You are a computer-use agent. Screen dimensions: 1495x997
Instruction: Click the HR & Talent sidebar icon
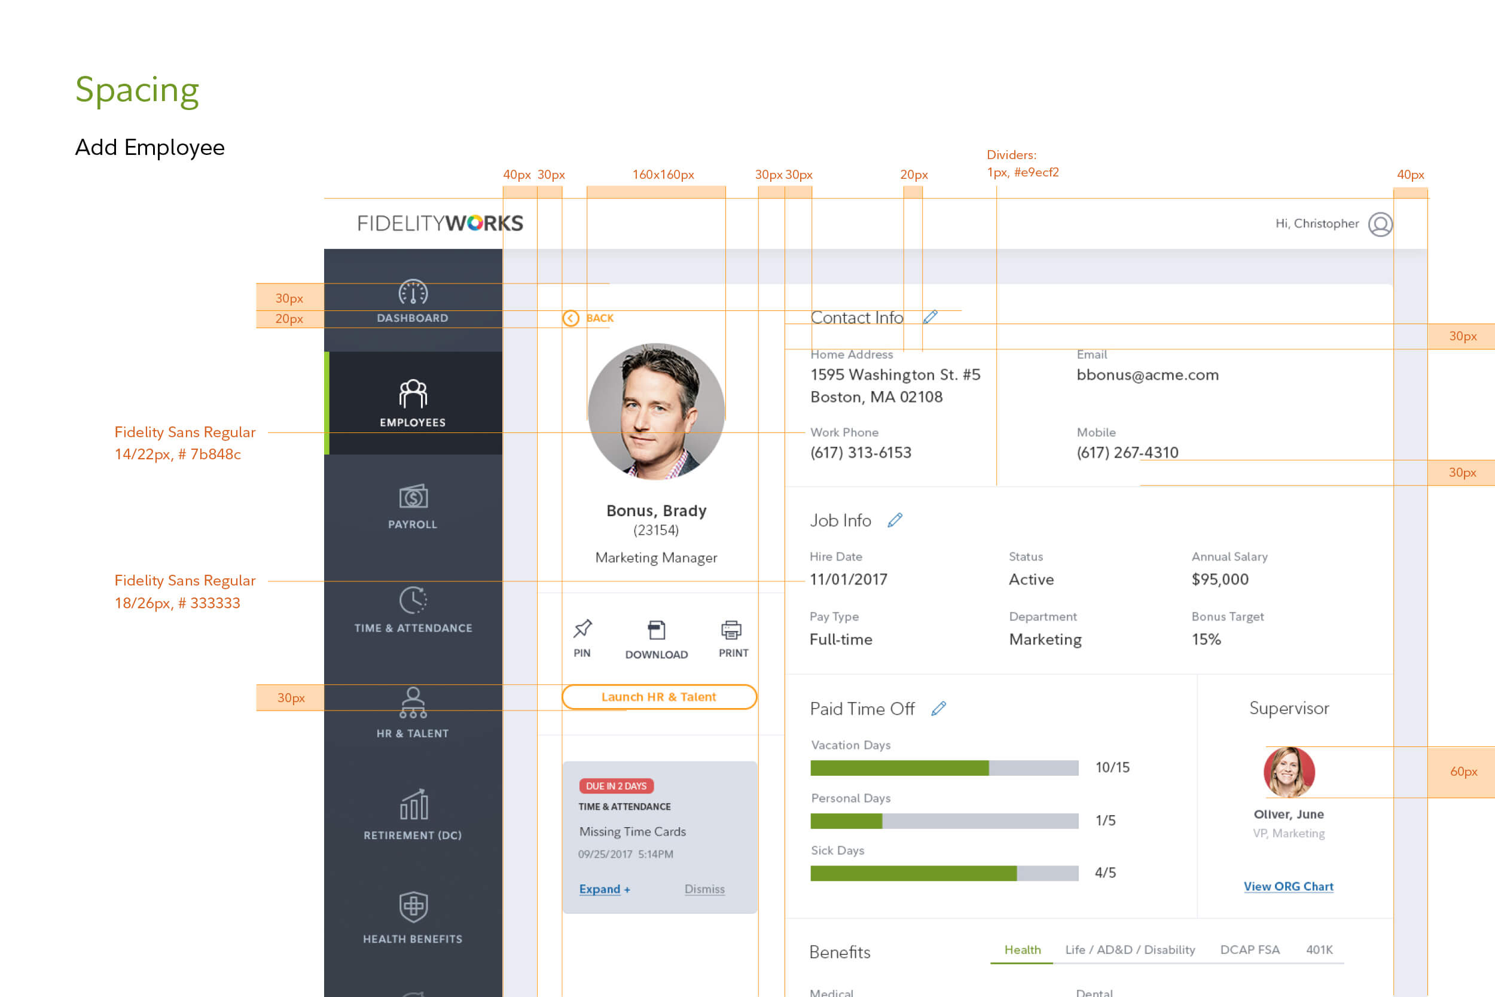413,703
